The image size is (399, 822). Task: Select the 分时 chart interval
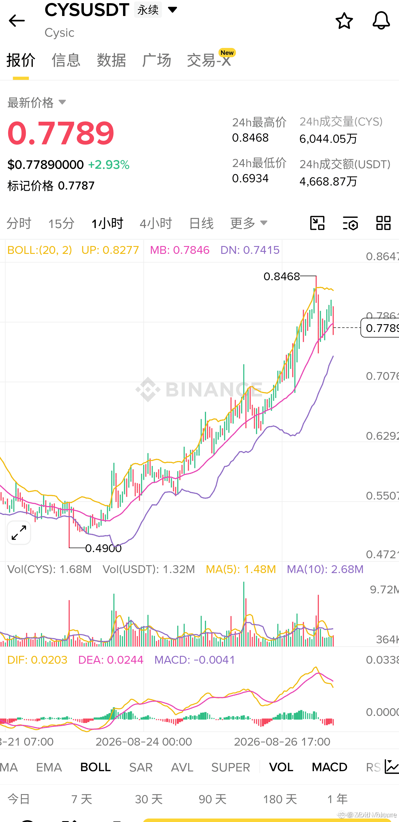pyautogui.click(x=19, y=223)
